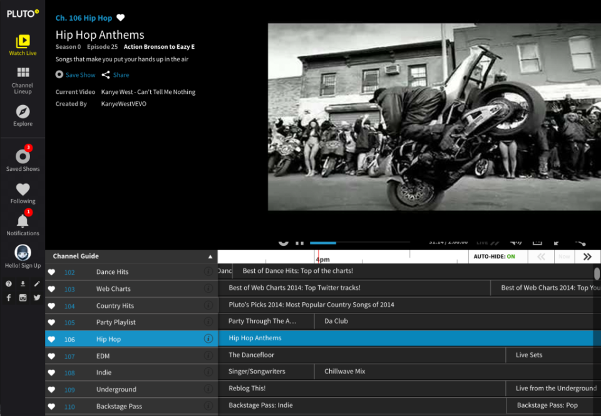The height and width of the screenshot is (416, 601).
Task: Show info for Web Charts channel
Action: pyautogui.click(x=208, y=288)
